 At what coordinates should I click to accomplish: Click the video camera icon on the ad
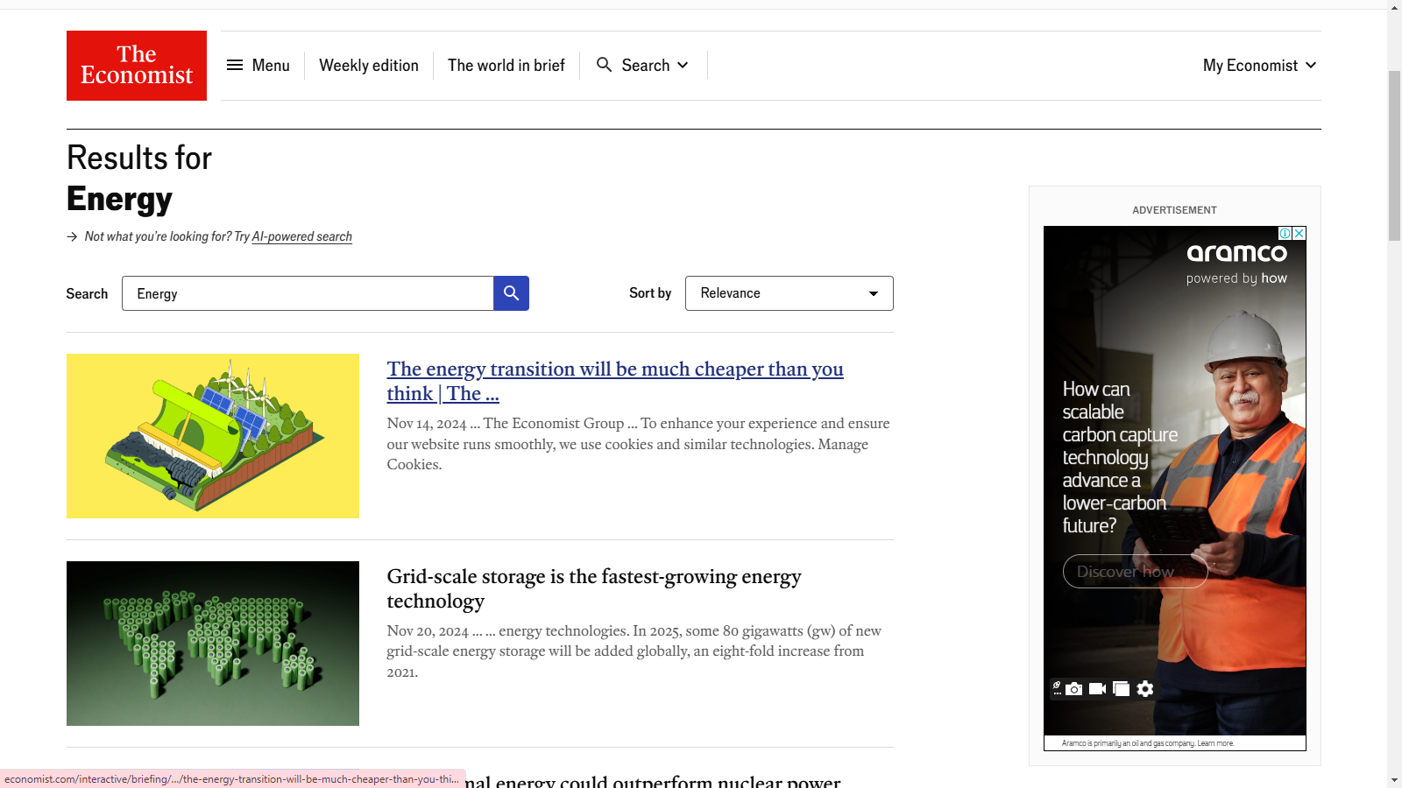1097,689
